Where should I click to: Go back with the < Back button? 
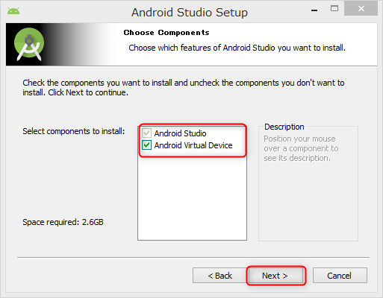(x=219, y=276)
